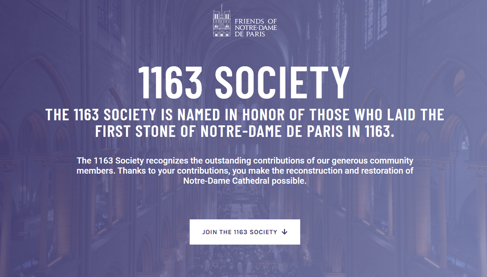
Task: Click the subheading line 'First stone of Notre-Dame de Paris in 1163'
Action: coord(245,131)
